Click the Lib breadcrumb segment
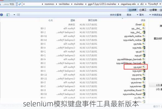 coord(142,4)
